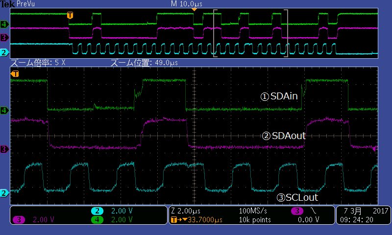392x235 pixels.
Task: Click the ①SDAin waveform label
Action: 279,96
